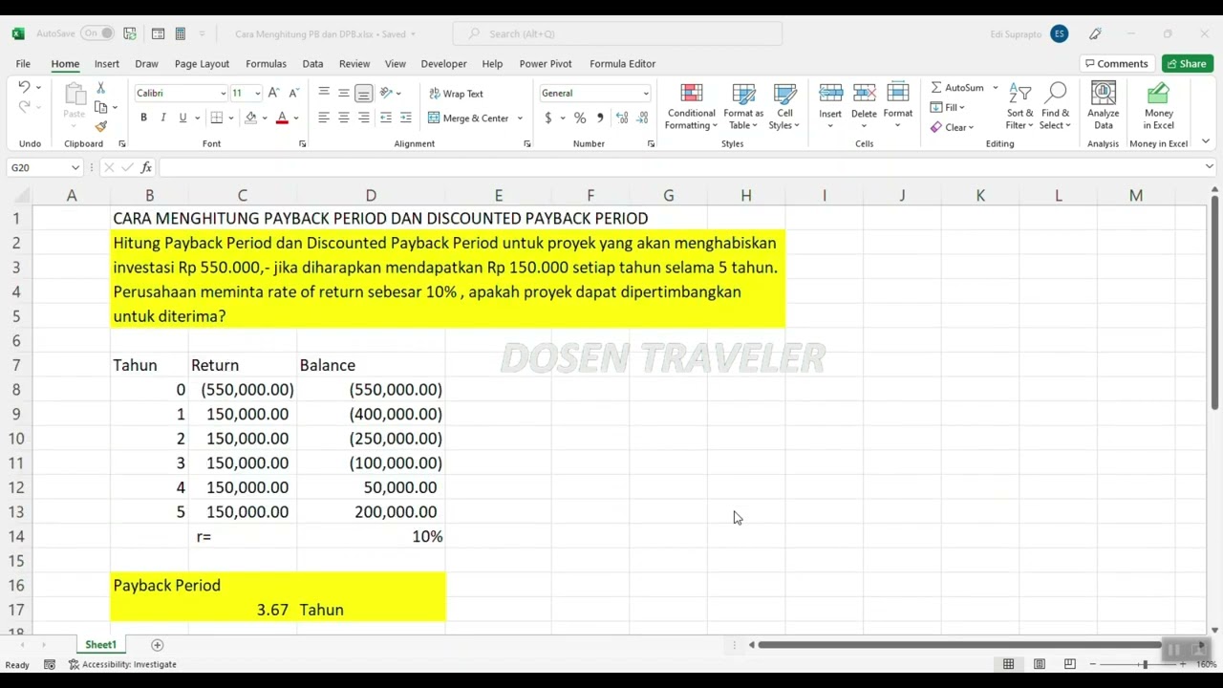Increase the cell indent
Image resolution: width=1223 pixels, height=688 pixels.
coord(406,118)
